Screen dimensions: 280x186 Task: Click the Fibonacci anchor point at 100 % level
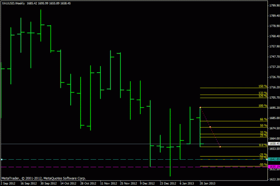pyautogui.click(x=200, y=107)
